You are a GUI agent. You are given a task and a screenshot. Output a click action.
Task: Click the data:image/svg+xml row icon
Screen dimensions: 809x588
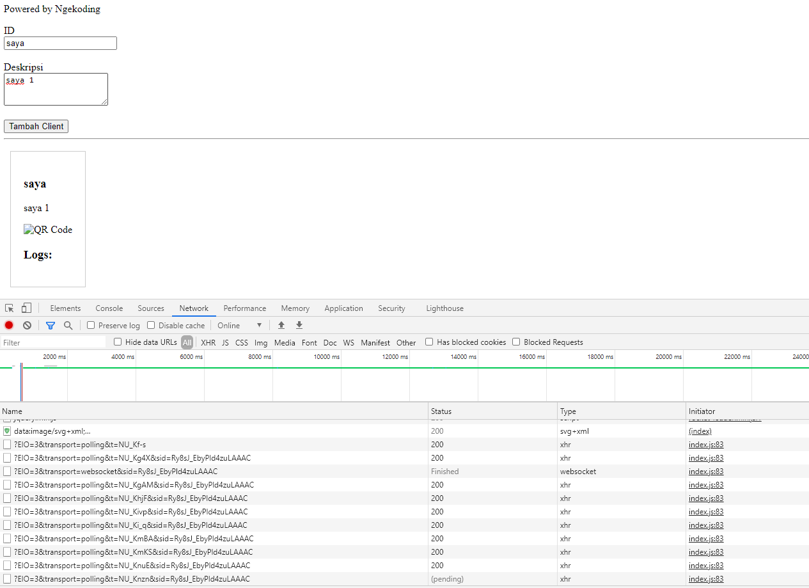click(7, 431)
